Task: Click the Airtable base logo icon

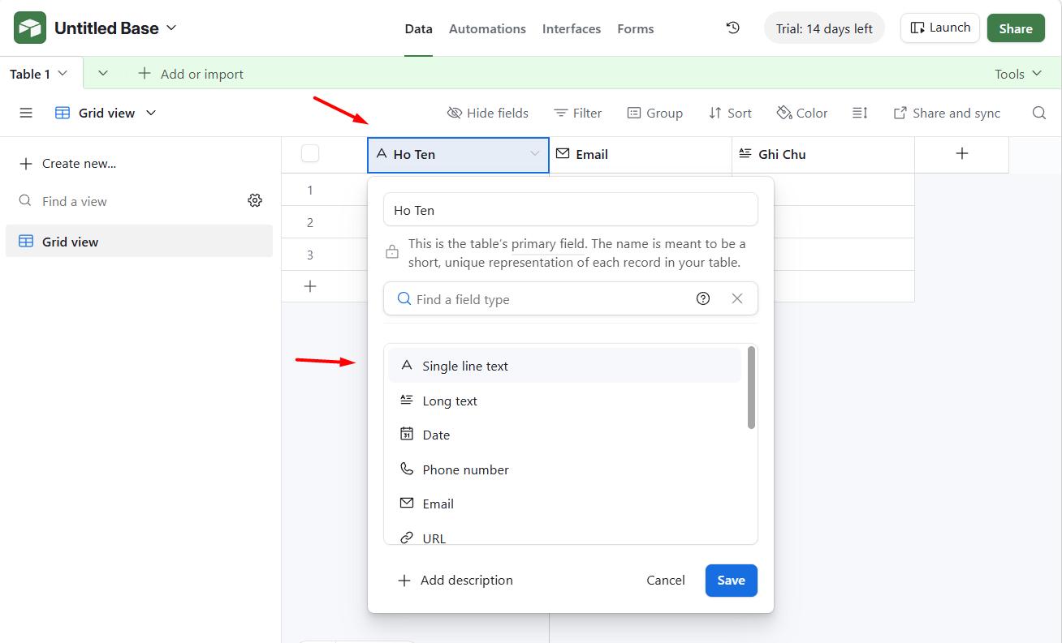Action: (x=30, y=28)
